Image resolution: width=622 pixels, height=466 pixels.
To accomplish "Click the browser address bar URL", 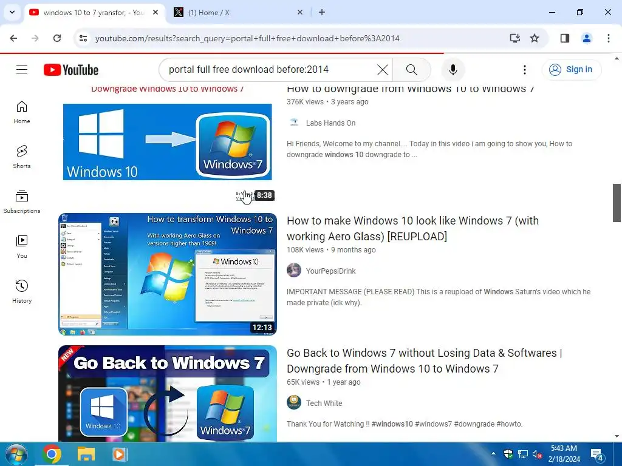I will [247, 38].
